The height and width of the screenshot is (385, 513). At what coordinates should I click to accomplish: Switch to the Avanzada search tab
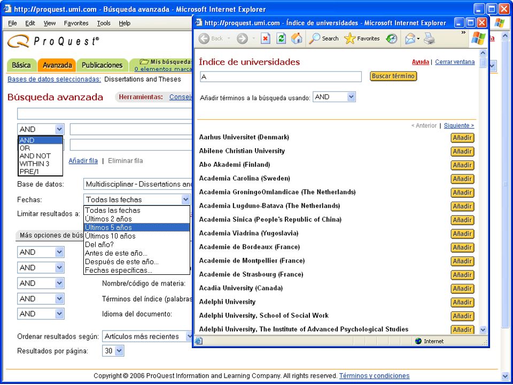point(57,65)
